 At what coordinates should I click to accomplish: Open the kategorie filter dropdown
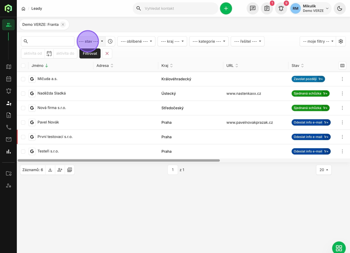[209, 41]
